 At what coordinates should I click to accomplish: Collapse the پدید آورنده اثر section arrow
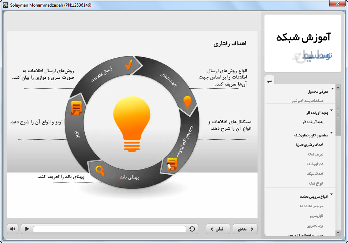pos(331,110)
